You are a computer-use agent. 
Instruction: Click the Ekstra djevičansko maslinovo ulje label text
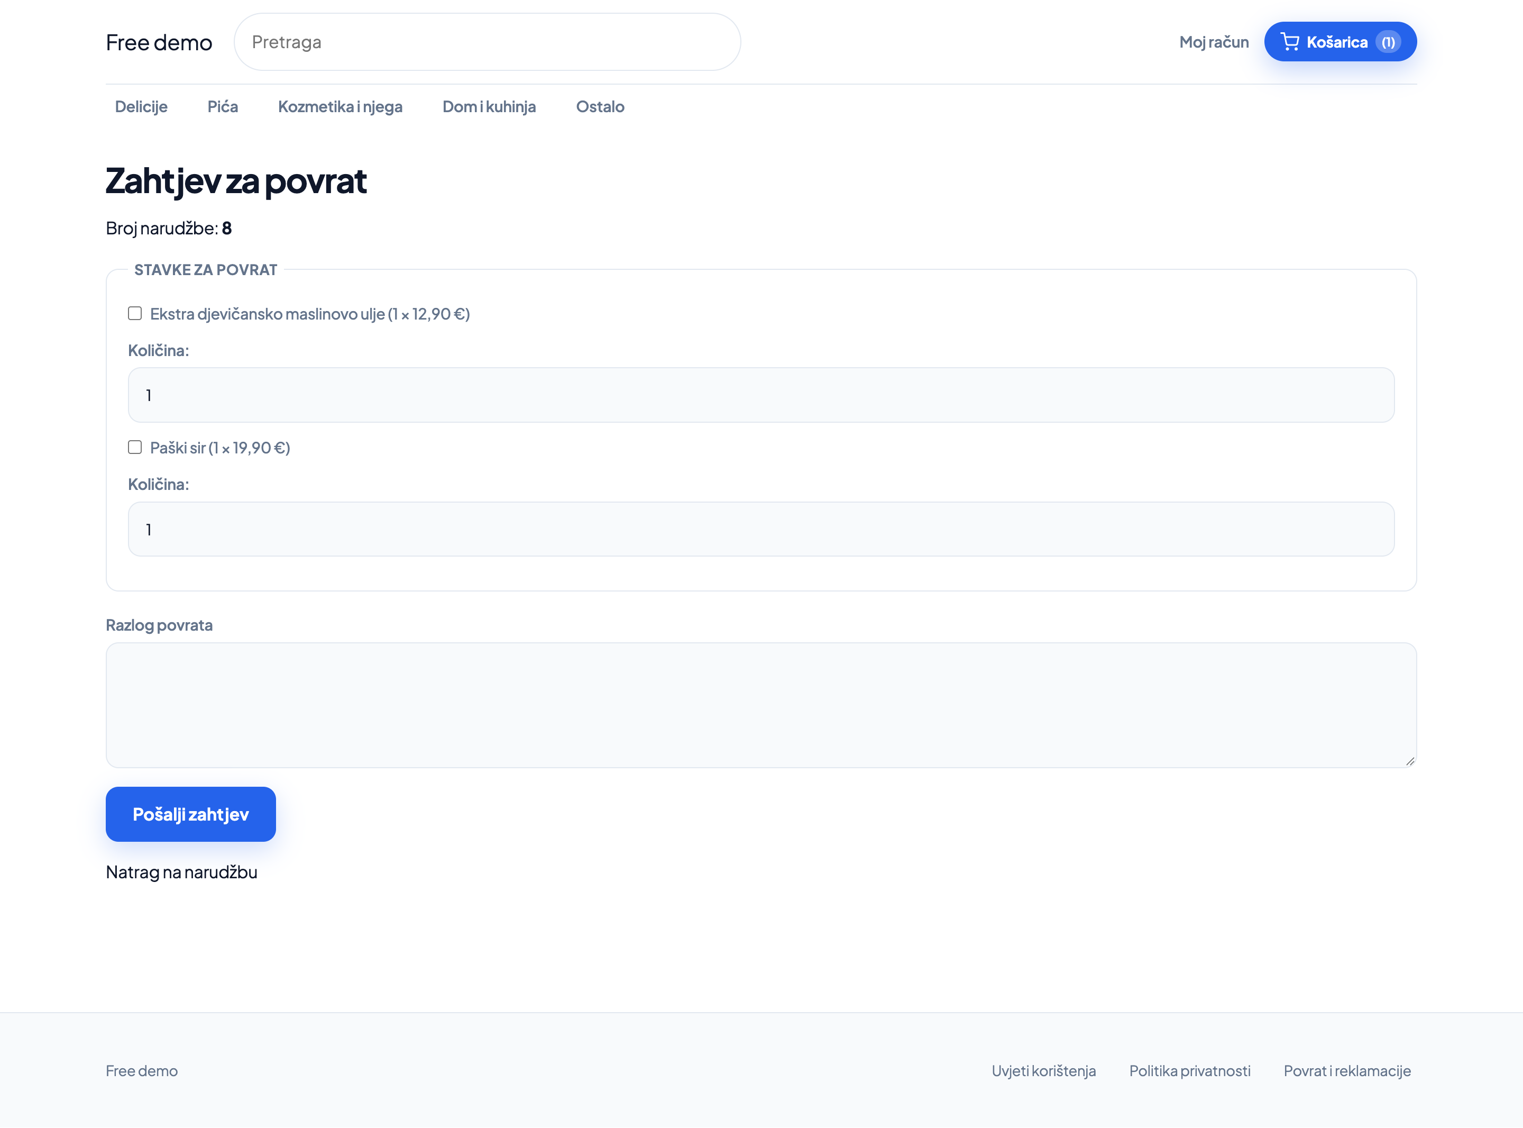[310, 314]
